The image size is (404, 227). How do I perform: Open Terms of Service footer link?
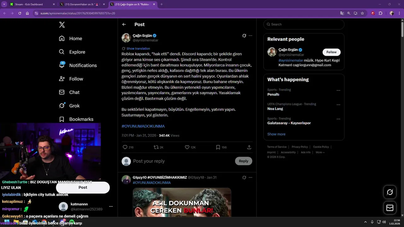[277, 147]
